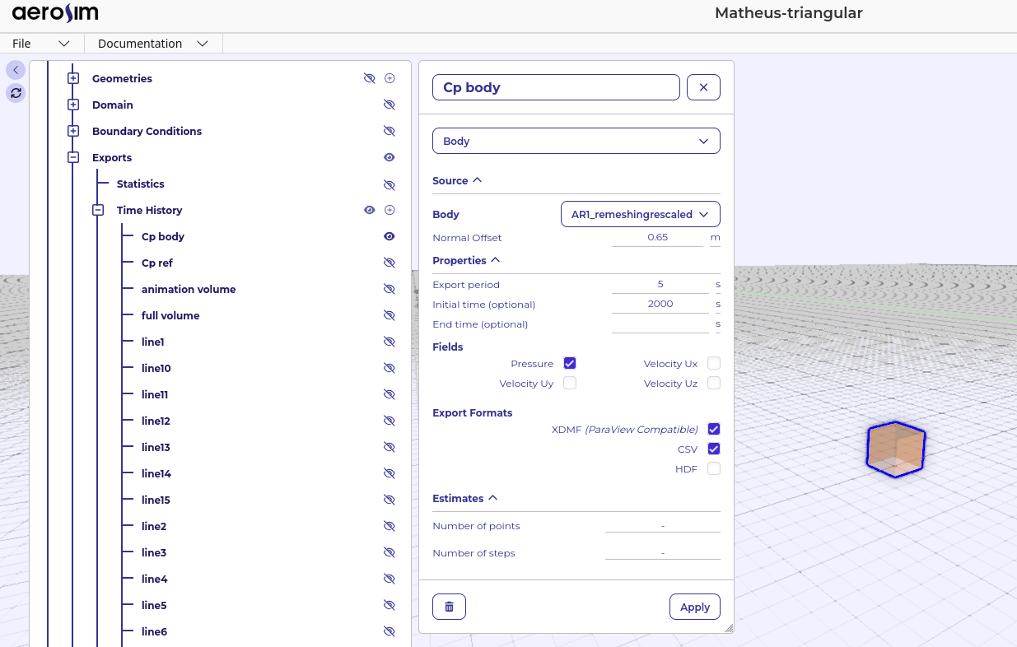Open the Documentation menu
The height and width of the screenshot is (647, 1017).
[x=152, y=44]
